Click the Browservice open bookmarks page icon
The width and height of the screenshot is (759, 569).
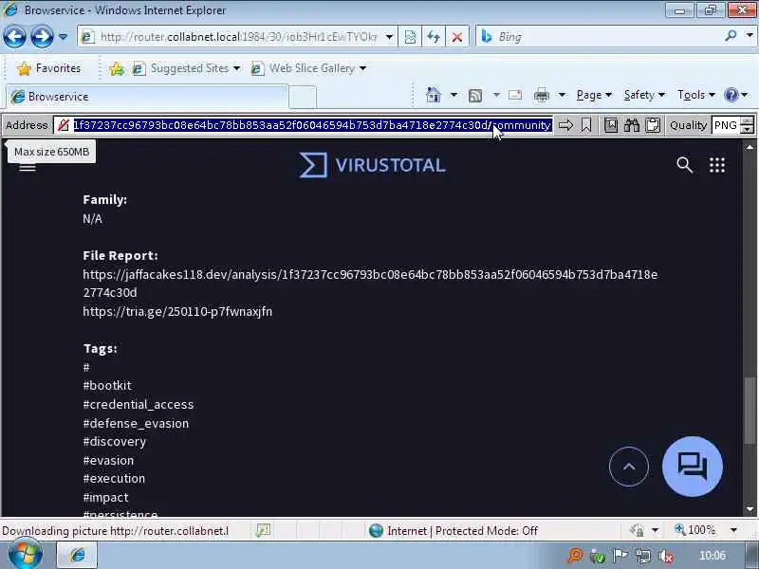(611, 125)
